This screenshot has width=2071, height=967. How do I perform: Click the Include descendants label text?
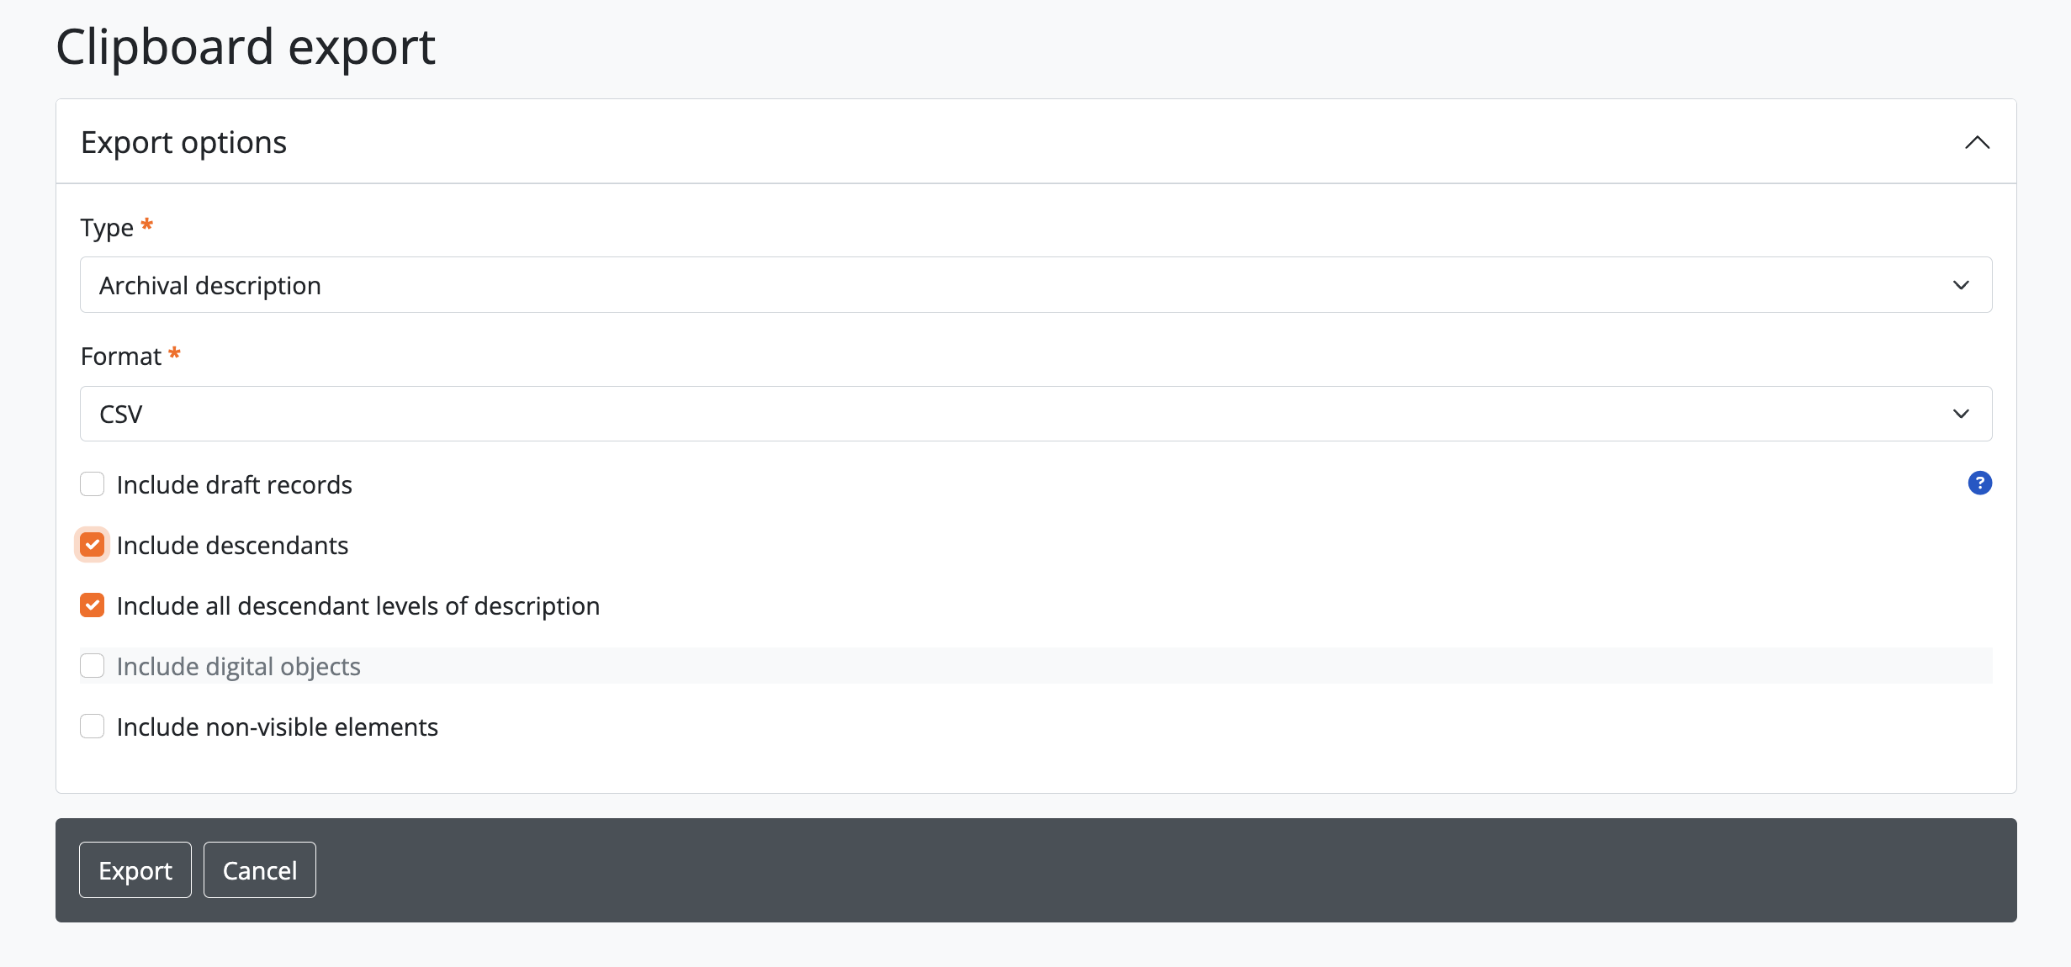(x=232, y=546)
